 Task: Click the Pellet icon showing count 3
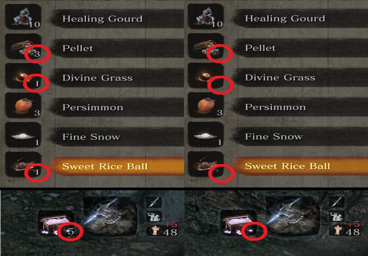pyautogui.click(x=23, y=46)
